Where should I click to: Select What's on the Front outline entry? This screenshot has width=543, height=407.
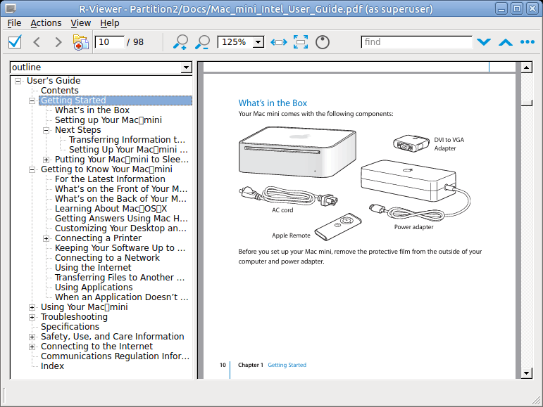[121, 189]
